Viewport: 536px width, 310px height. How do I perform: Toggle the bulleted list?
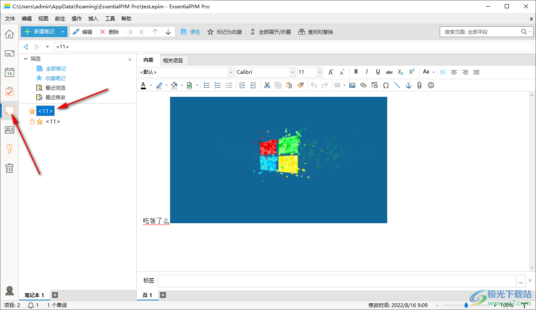[207, 85]
